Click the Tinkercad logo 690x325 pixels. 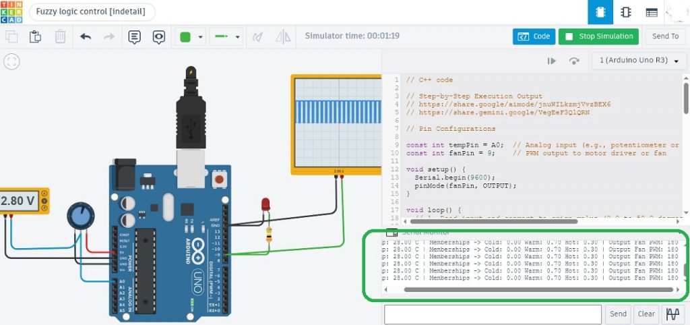click(11, 12)
